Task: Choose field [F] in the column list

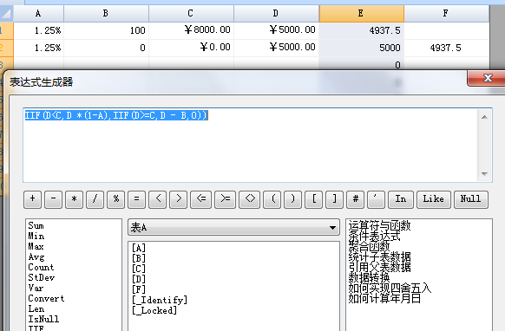Action: [139, 289]
